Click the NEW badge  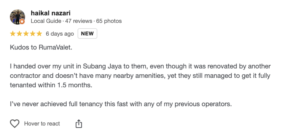coord(87,34)
